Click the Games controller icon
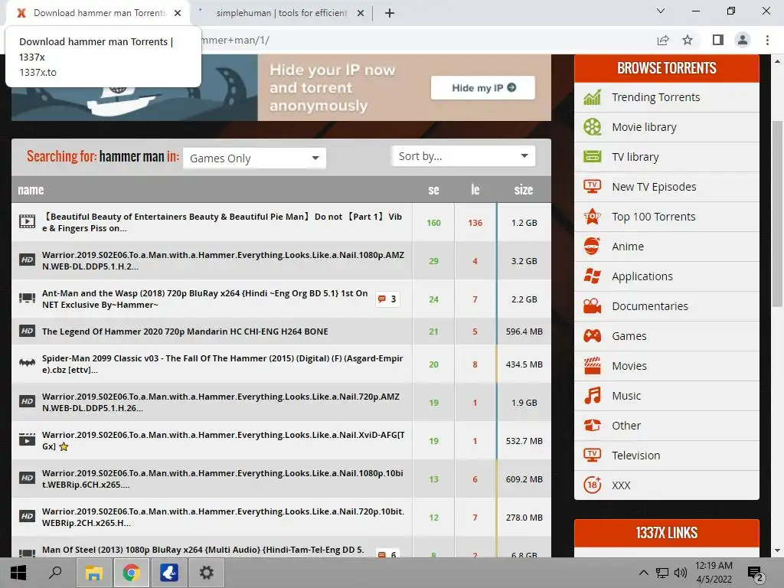 click(x=592, y=336)
